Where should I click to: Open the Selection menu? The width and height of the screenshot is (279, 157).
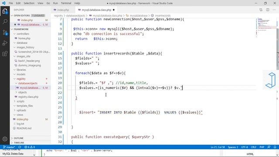[29, 3]
